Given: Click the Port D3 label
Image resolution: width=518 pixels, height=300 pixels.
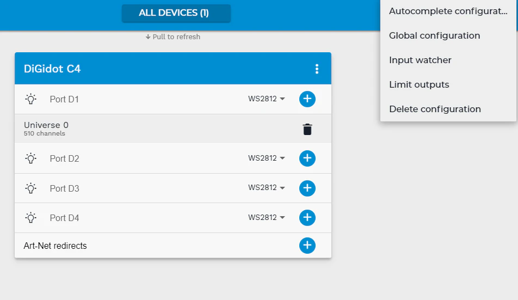Looking at the screenshot, I should [x=64, y=188].
